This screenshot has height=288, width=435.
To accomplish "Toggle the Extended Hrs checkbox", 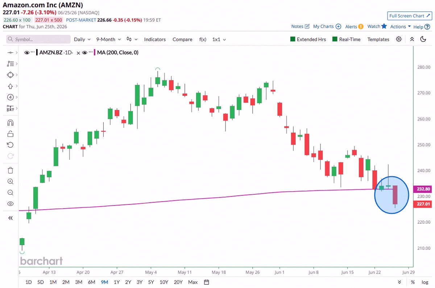I will pos(293,39).
